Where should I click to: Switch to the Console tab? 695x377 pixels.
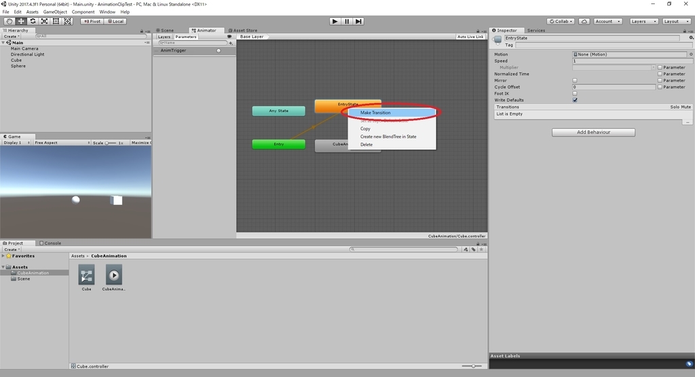tap(50, 243)
